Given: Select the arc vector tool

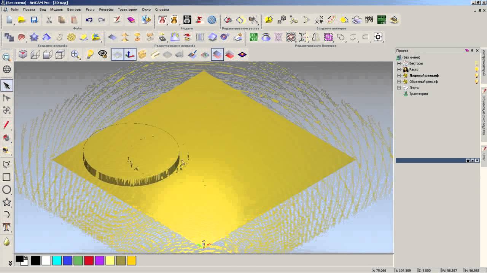Looking at the screenshot, I should click(x=6, y=215).
